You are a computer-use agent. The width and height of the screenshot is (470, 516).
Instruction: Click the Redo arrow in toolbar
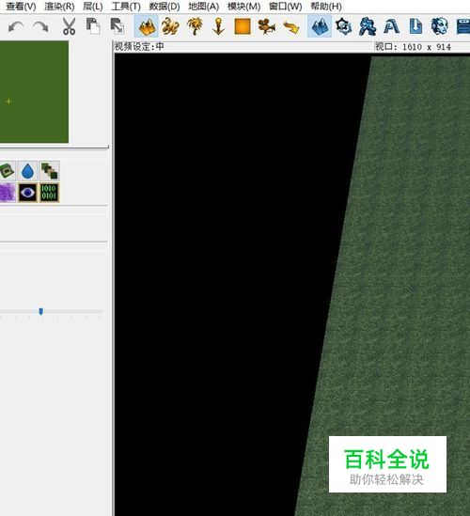(x=40, y=26)
